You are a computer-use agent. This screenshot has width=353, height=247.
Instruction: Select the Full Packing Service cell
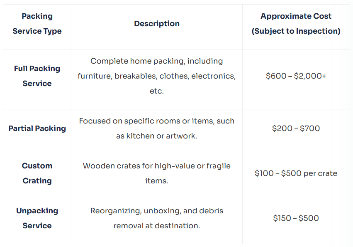pos(37,76)
